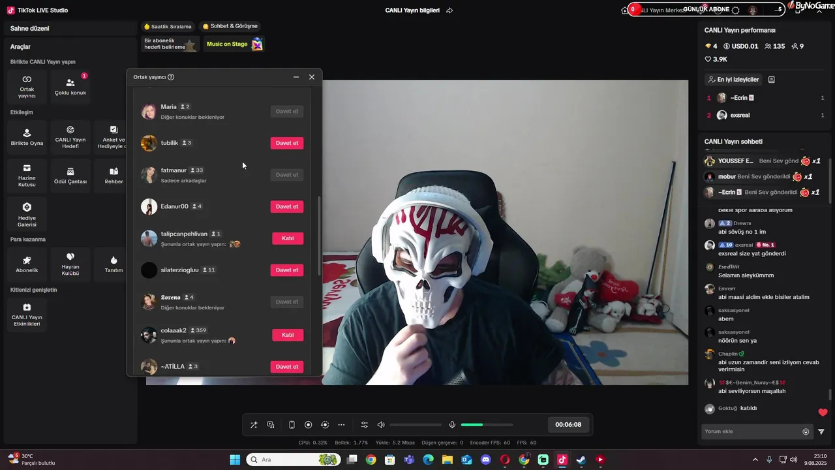Open the Çoklu konuk tool
Viewport: 835px width, 470px height.
coord(70,86)
